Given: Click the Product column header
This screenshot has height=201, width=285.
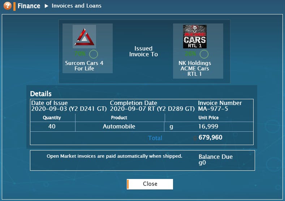Looking at the screenshot, I should [x=119, y=118].
